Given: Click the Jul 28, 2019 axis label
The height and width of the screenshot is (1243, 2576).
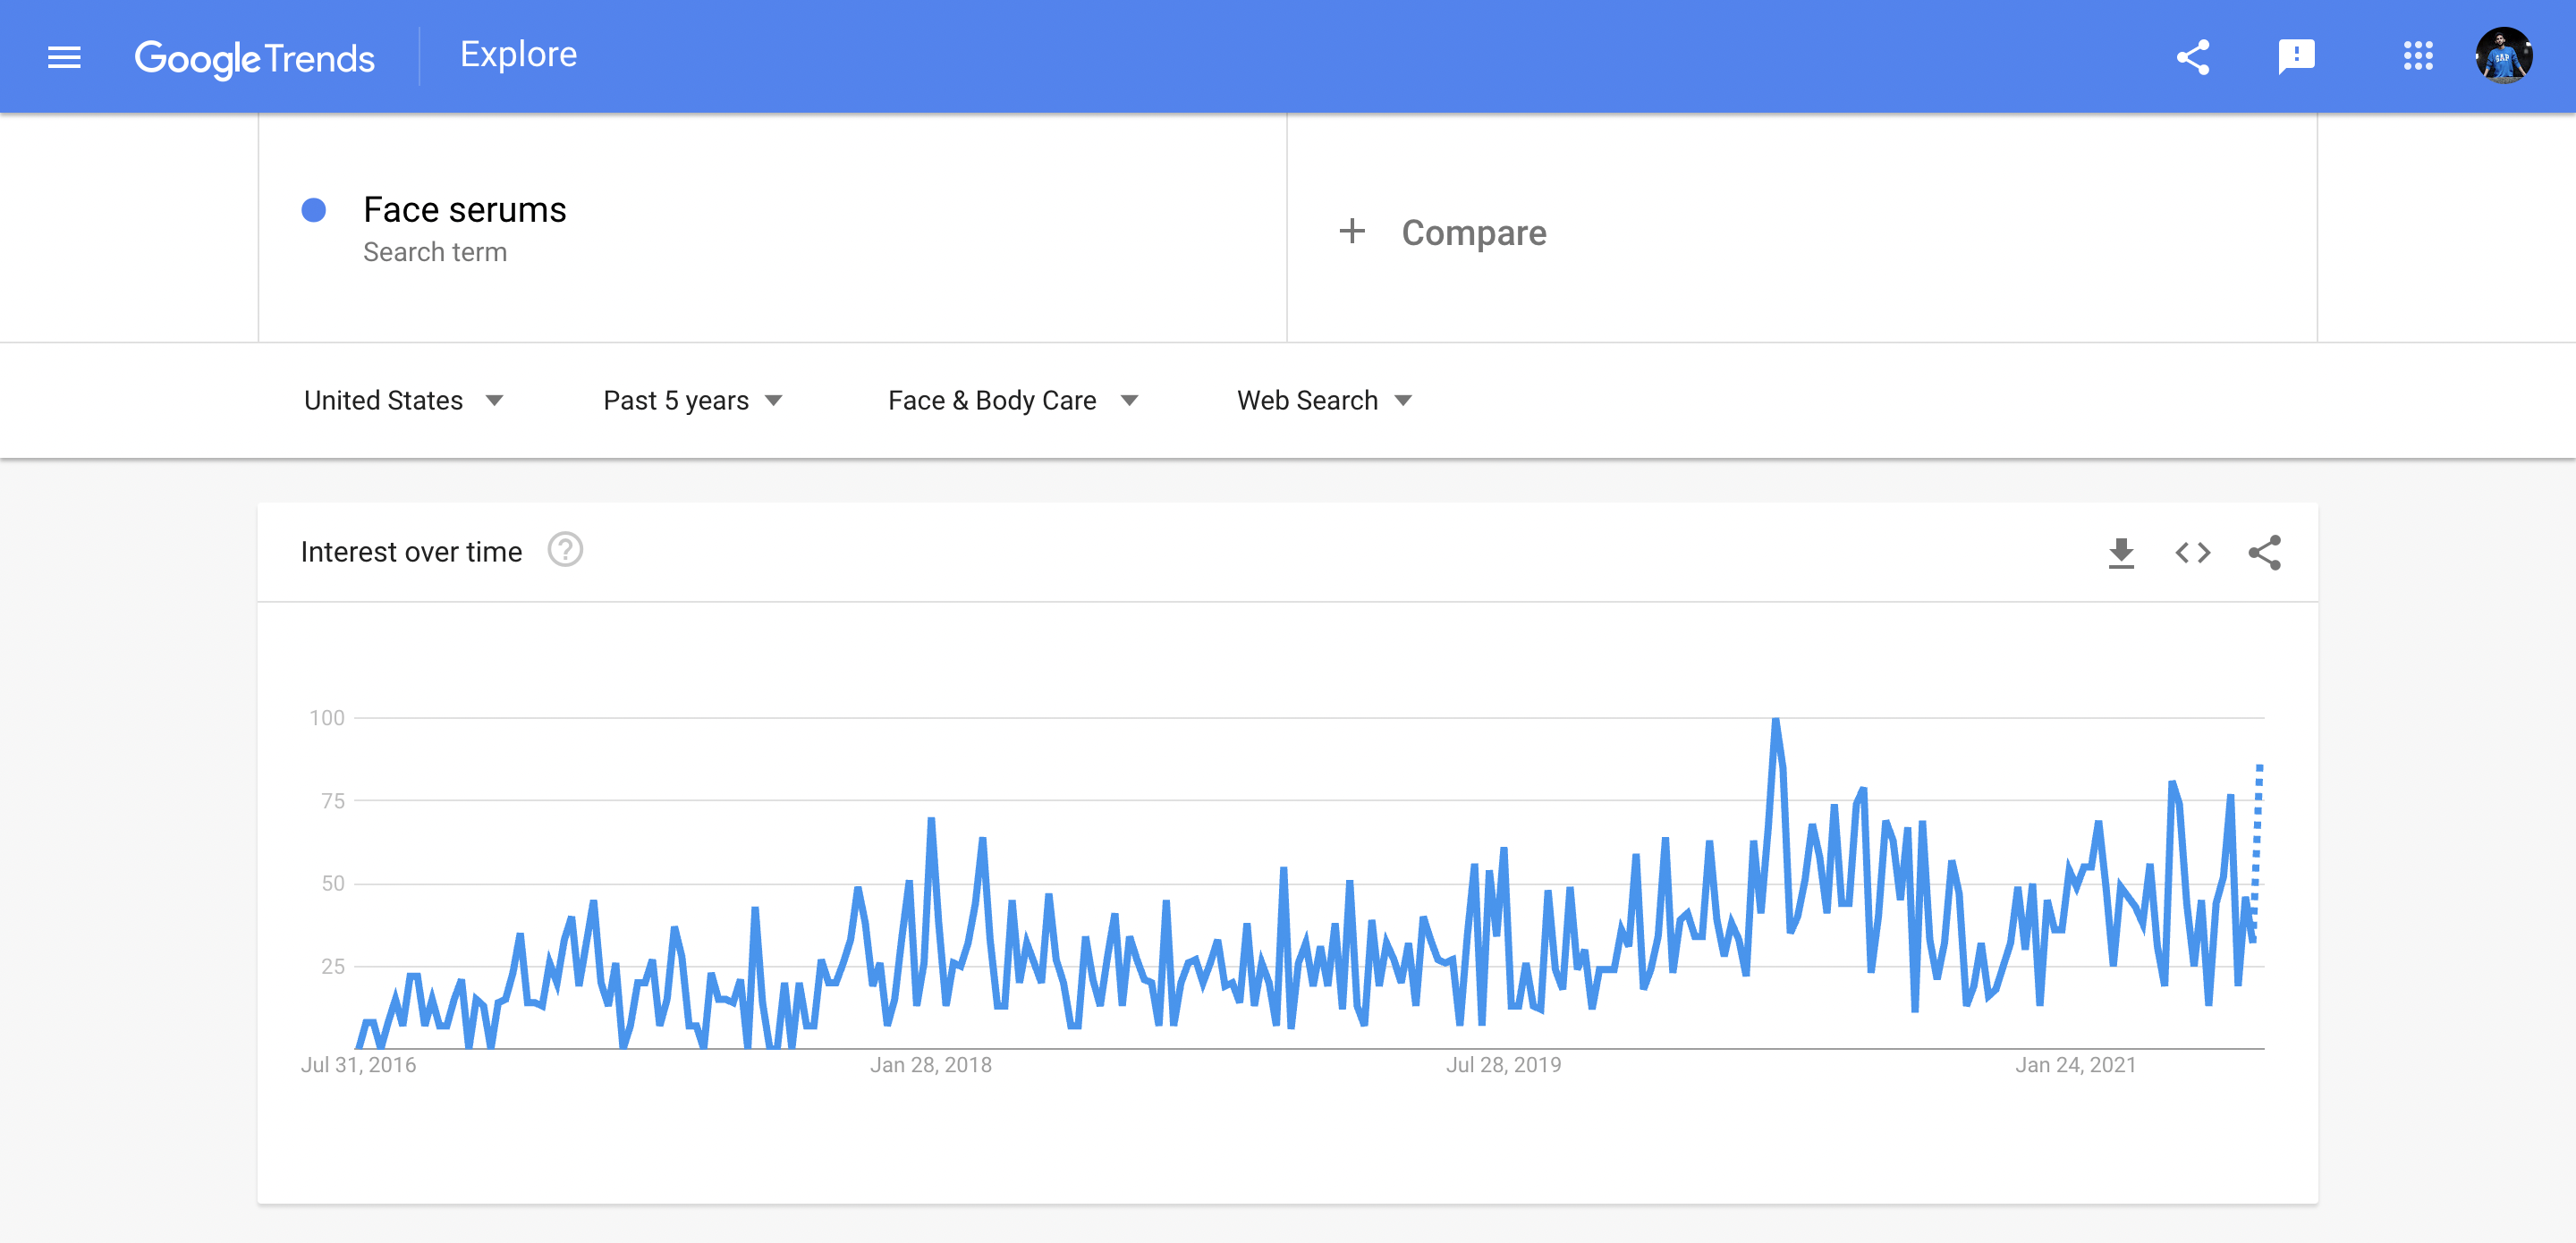Looking at the screenshot, I should click(x=1503, y=1065).
